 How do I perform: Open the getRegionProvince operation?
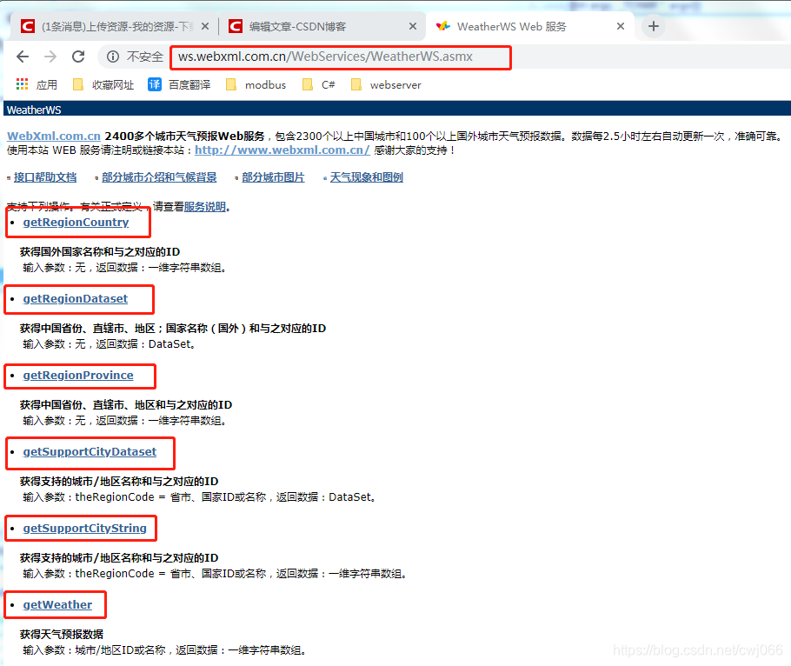click(78, 376)
